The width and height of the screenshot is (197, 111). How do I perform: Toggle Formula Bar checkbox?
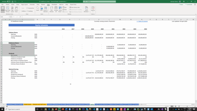pyautogui.click(x=27, y=8)
